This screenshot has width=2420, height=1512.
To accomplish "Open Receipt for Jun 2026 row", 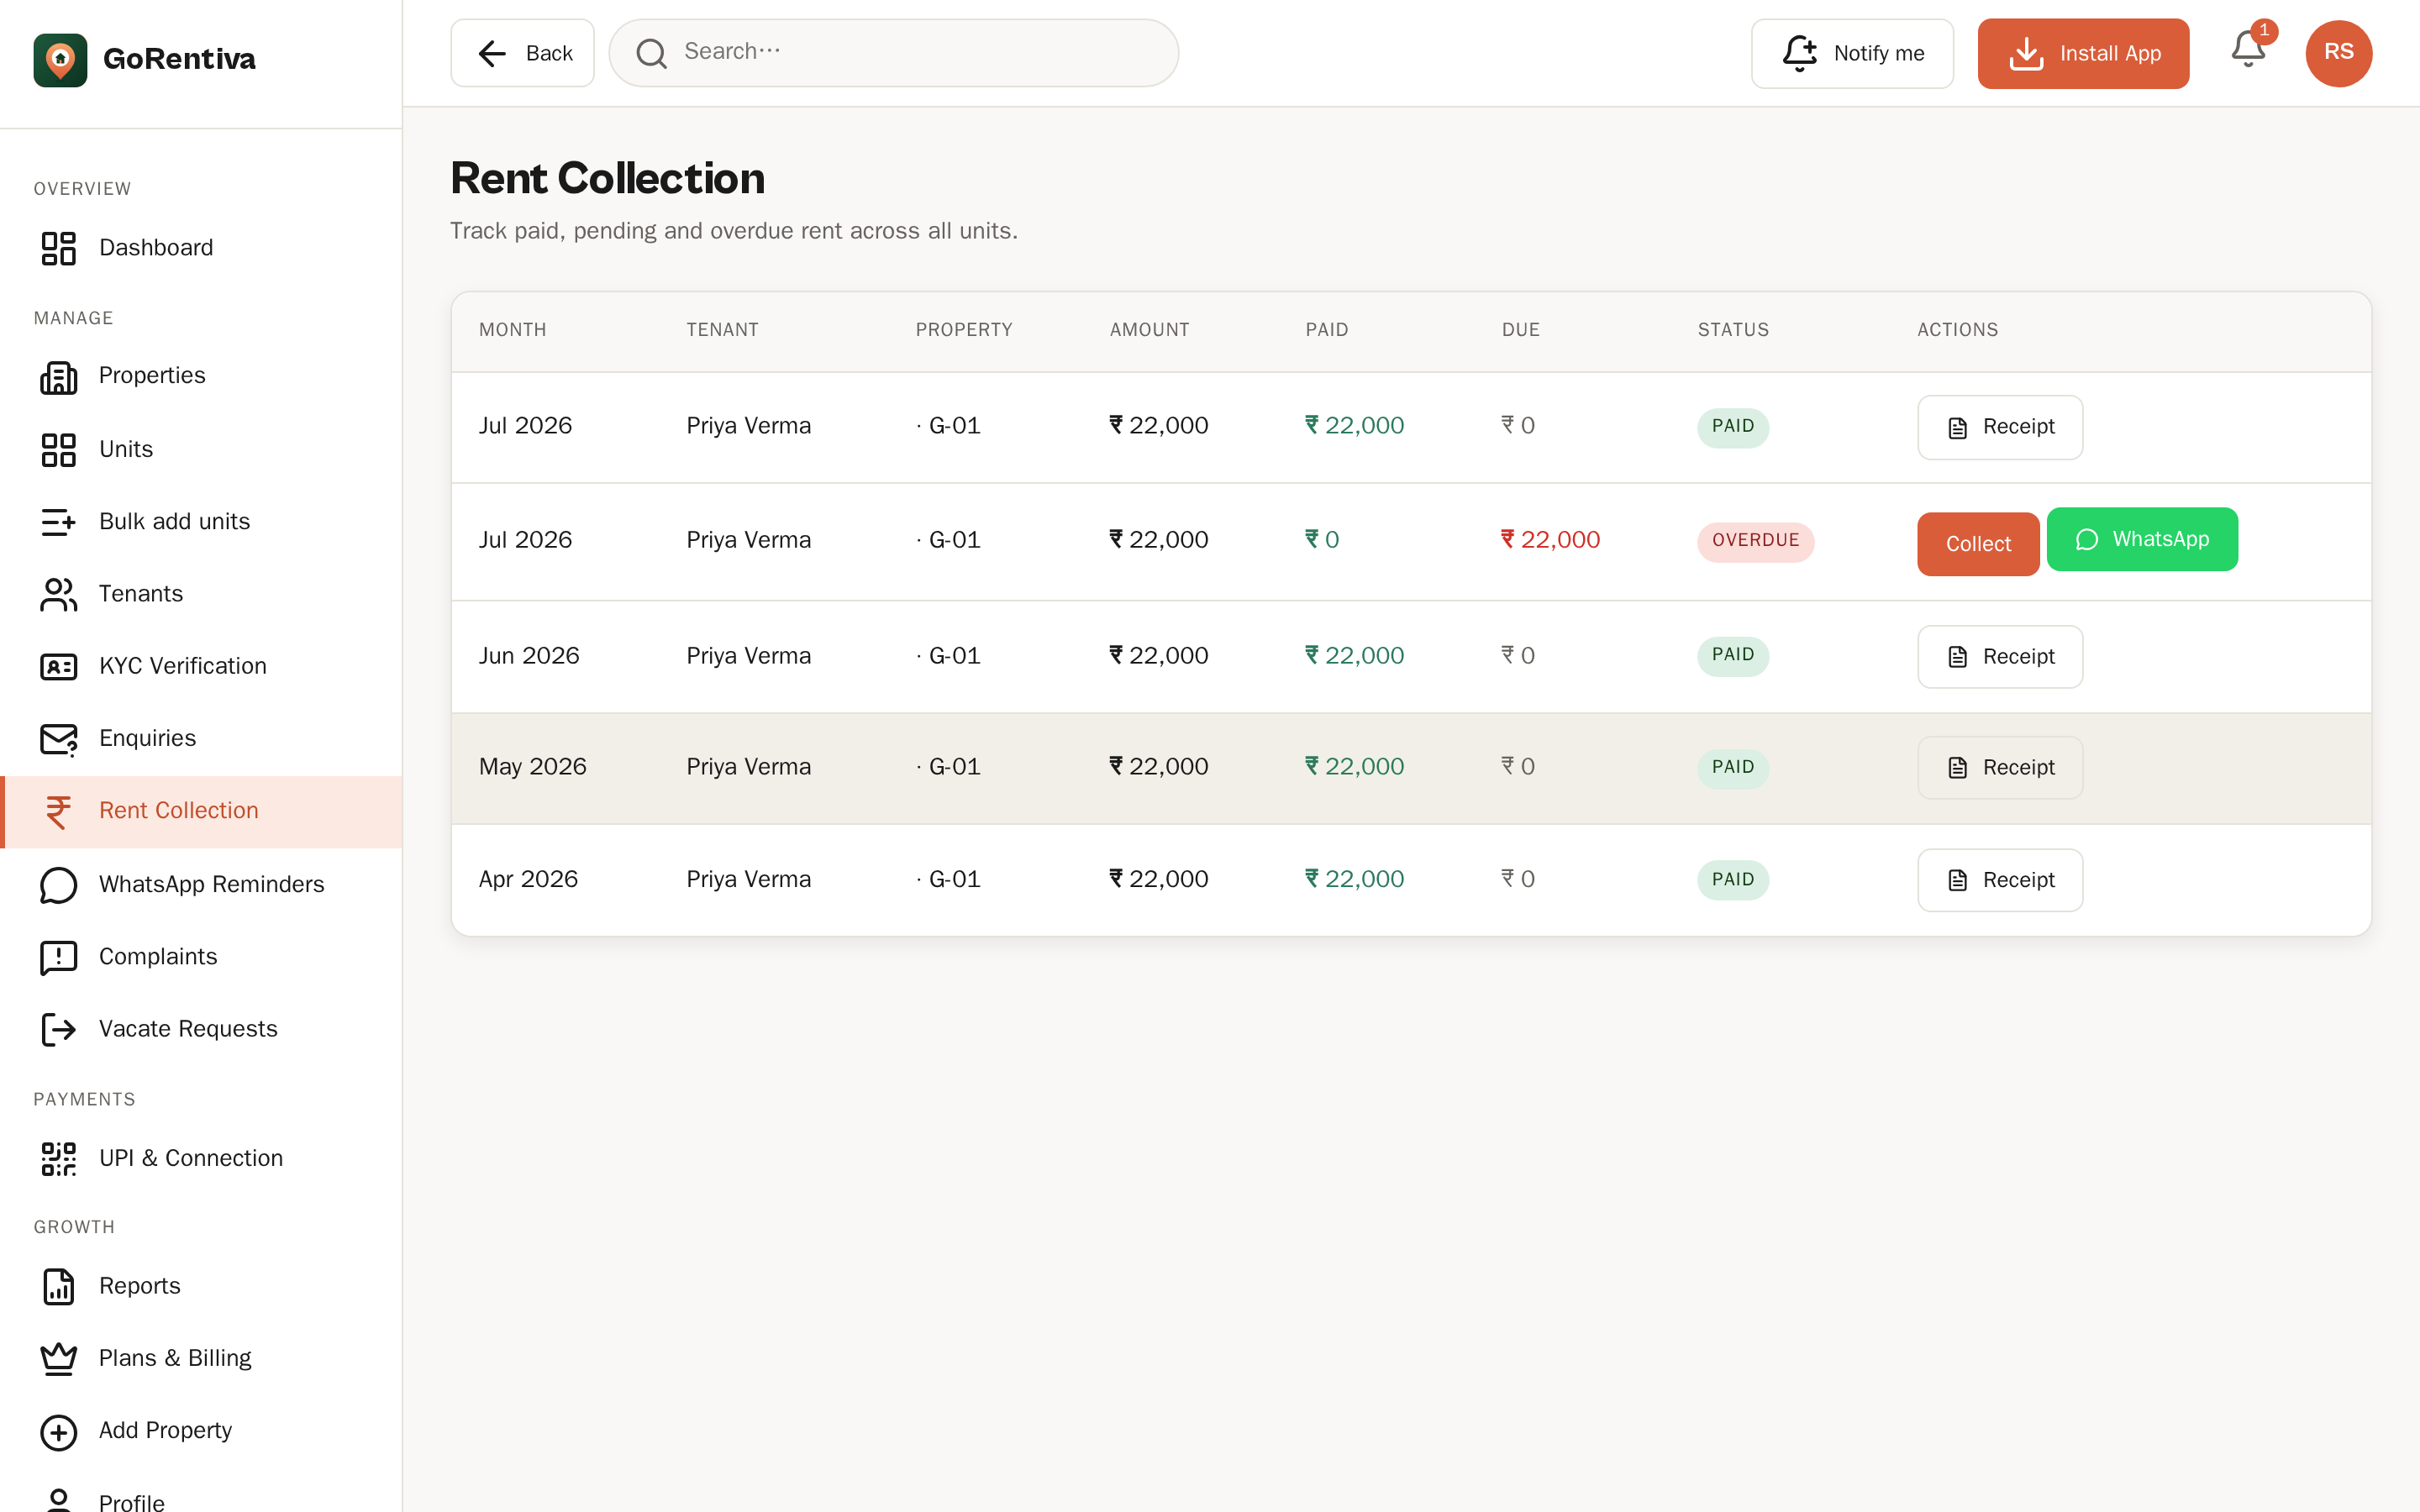I will 2000,657.
